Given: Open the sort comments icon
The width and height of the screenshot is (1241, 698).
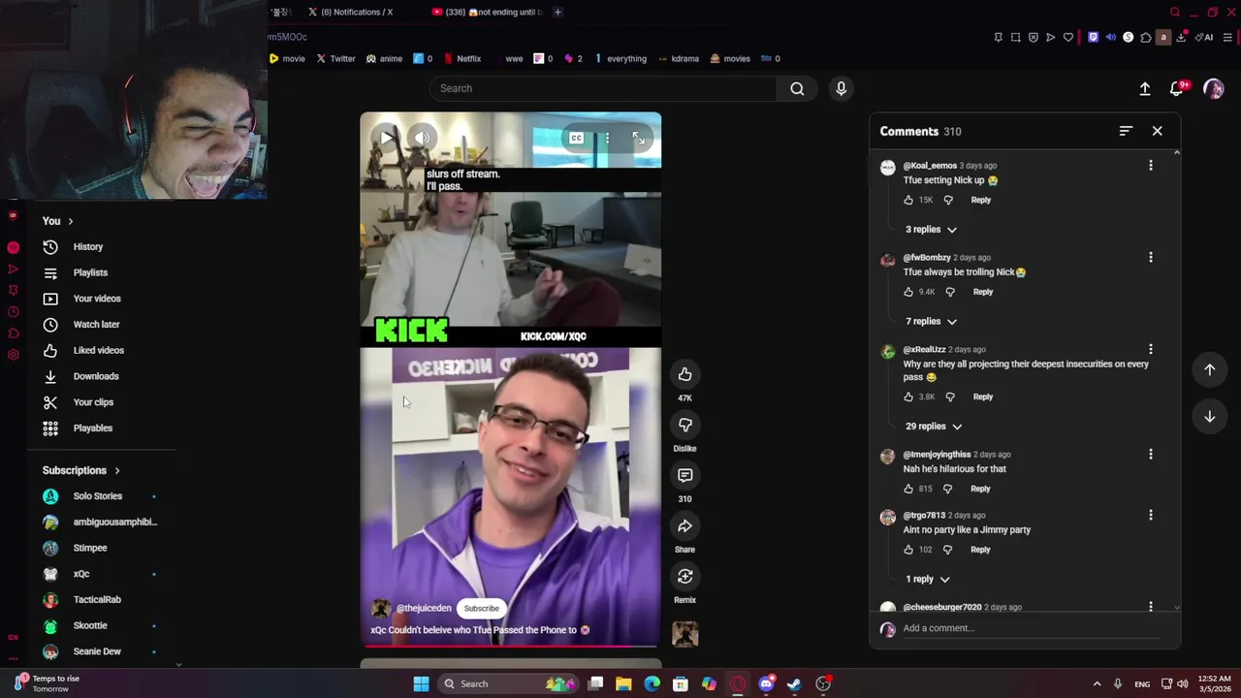Looking at the screenshot, I should [1126, 131].
